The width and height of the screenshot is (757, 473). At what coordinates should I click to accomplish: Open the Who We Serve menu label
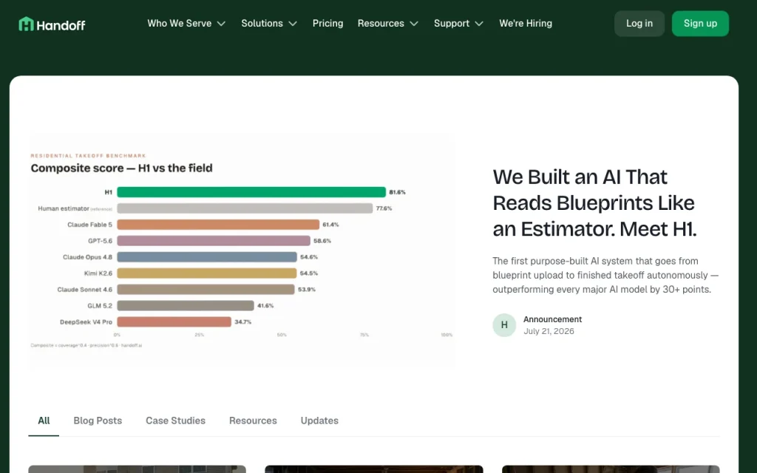tap(179, 23)
